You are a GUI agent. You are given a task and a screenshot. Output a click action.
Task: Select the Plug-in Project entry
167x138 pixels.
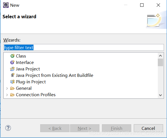[31, 82]
